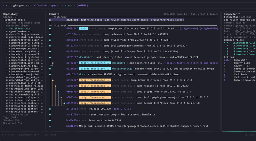
Task: Click graph node for merge commit b2d4b159
Action: click(x=50, y=126)
